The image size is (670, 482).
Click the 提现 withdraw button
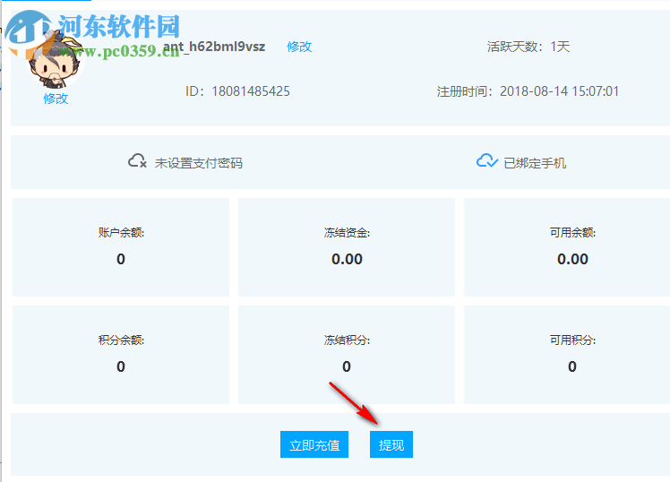pyautogui.click(x=391, y=444)
